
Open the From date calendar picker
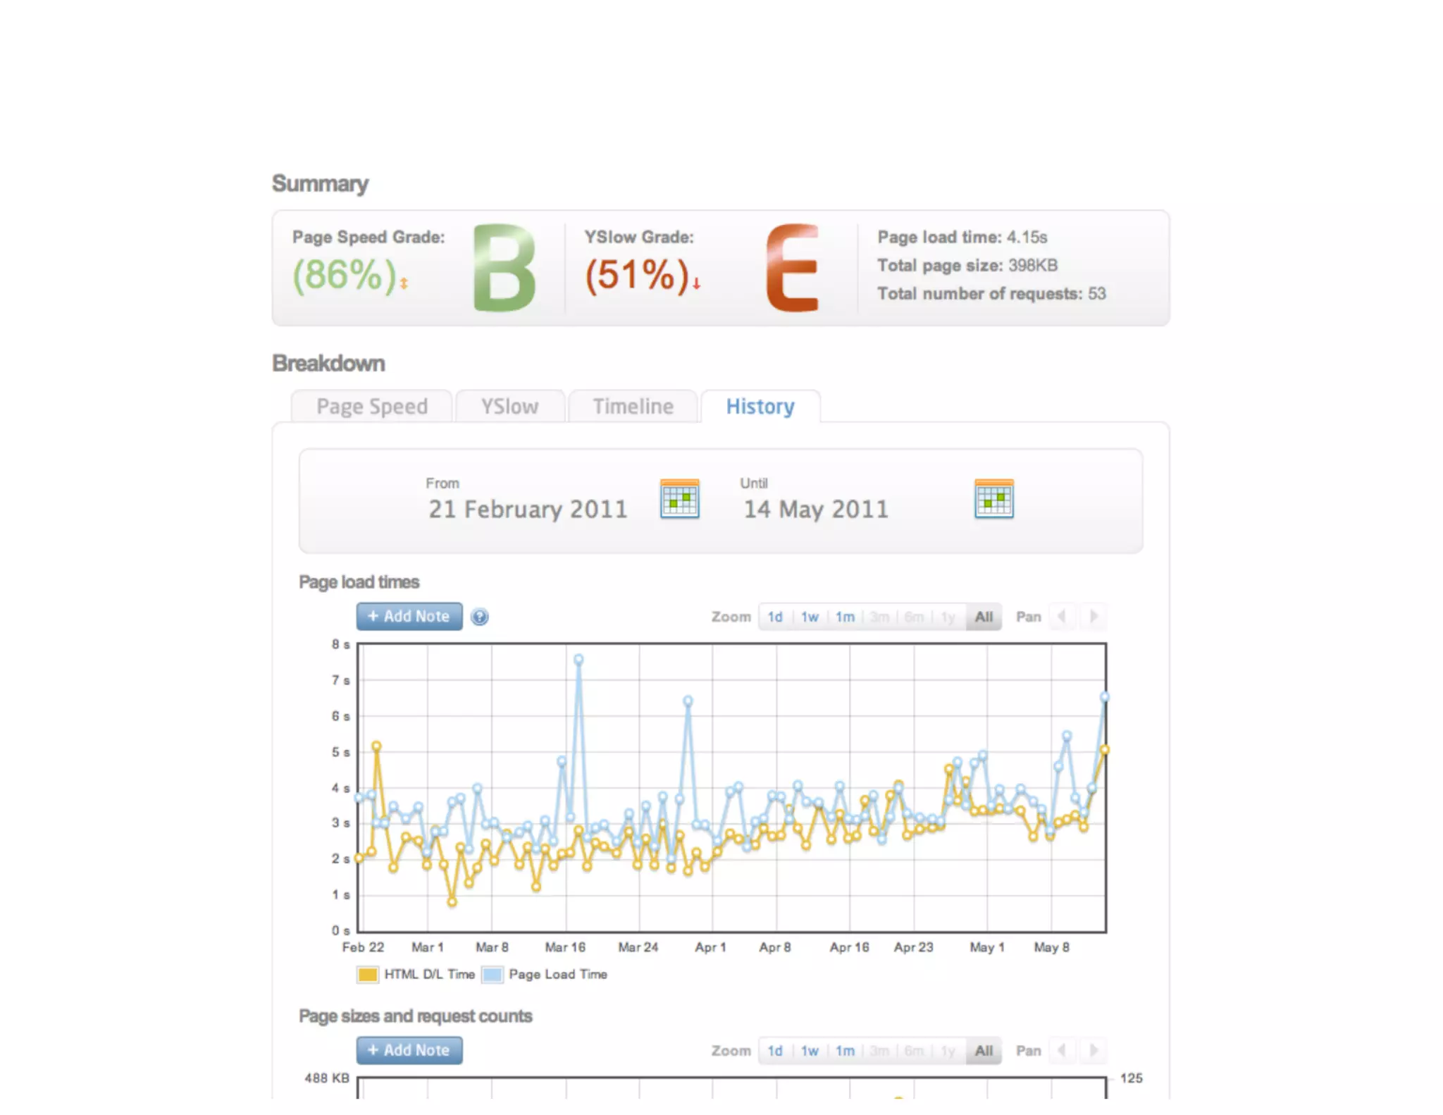click(x=679, y=499)
